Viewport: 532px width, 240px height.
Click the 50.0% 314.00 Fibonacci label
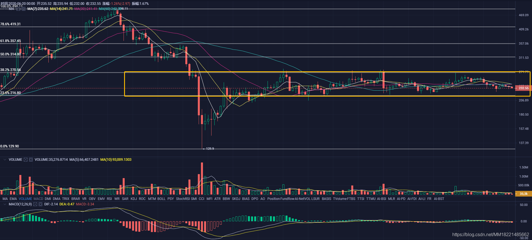point(11,54)
